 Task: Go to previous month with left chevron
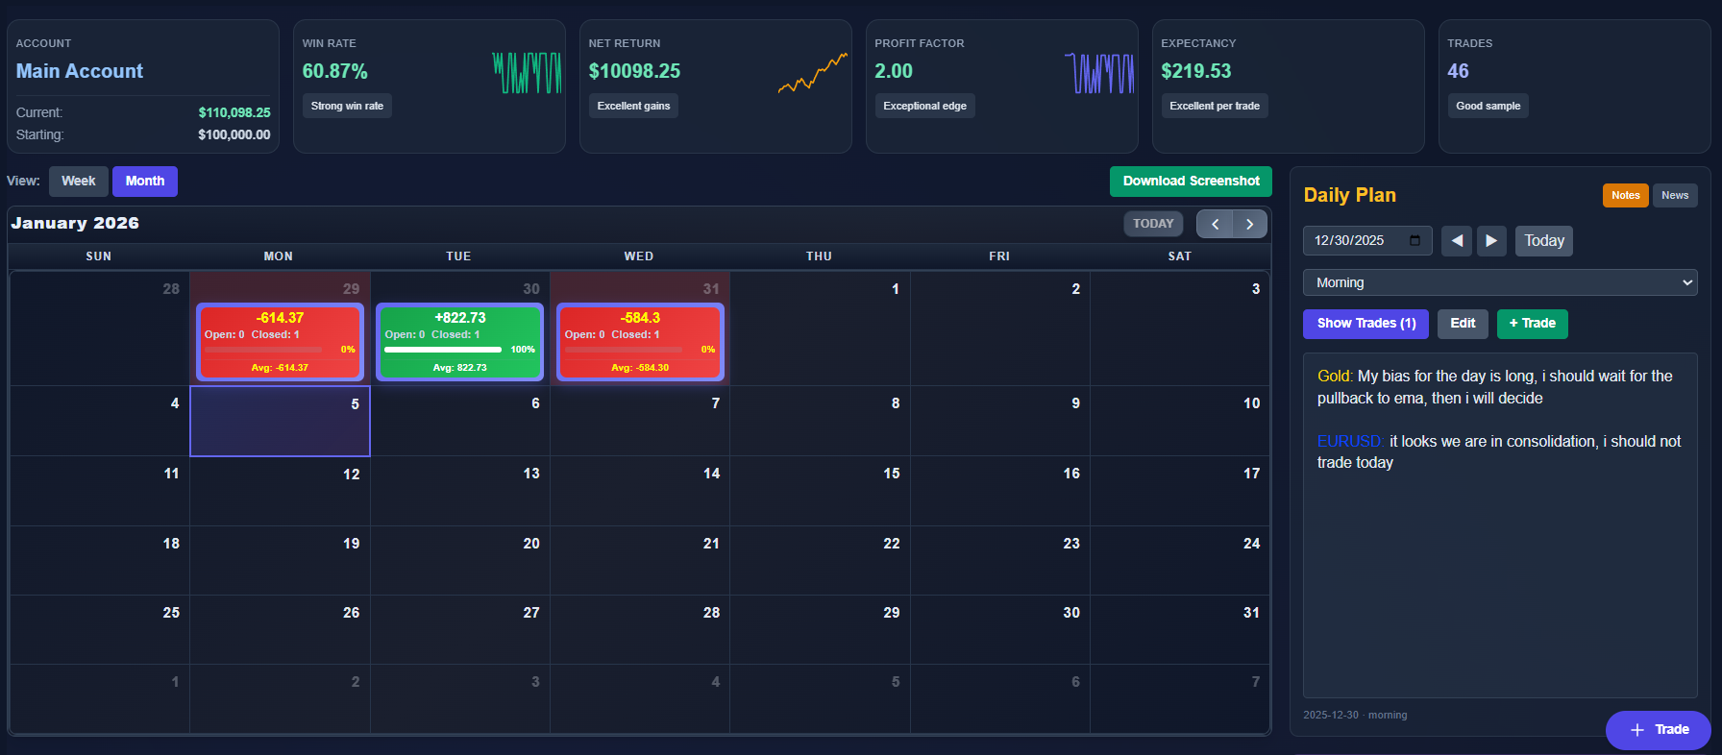pyautogui.click(x=1215, y=224)
